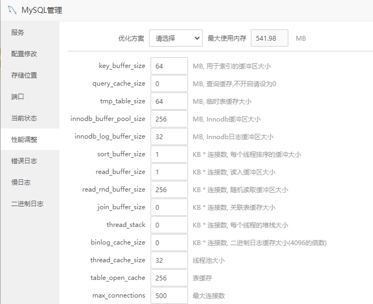This screenshot has width=373, height=304.
Task: Switch to the 慢日志 tab
Action: [30, 182]
